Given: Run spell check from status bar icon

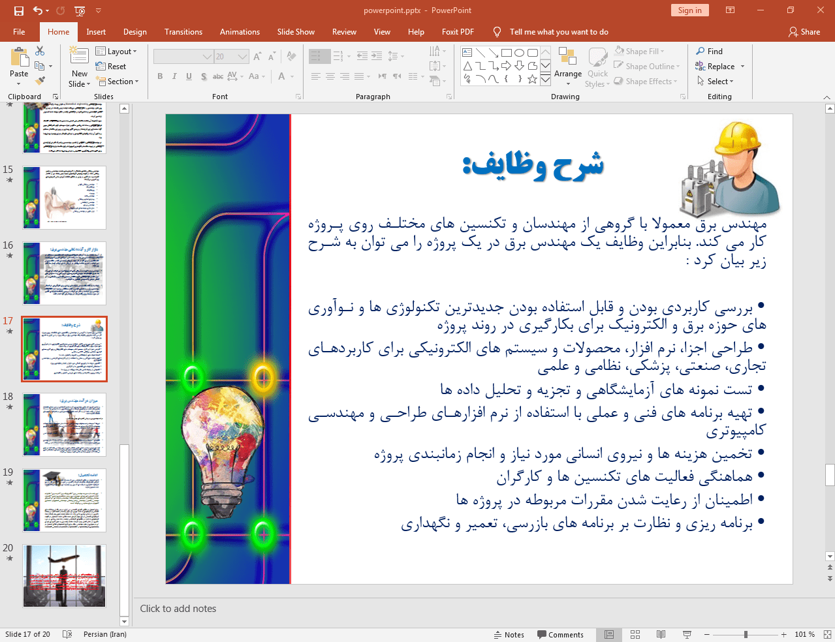Looking at the screenshot, I should tap(67, 634).
